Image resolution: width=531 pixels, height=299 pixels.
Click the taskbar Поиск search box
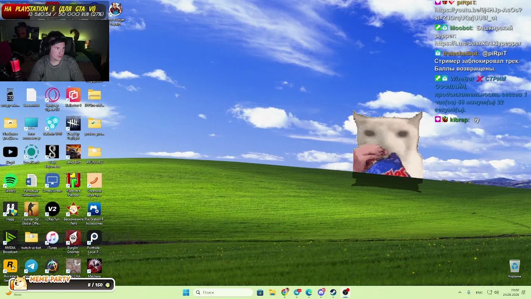224,292
